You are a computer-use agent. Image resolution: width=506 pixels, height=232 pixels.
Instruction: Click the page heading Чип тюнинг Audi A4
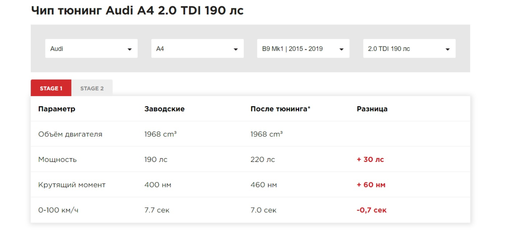(137, 11)
